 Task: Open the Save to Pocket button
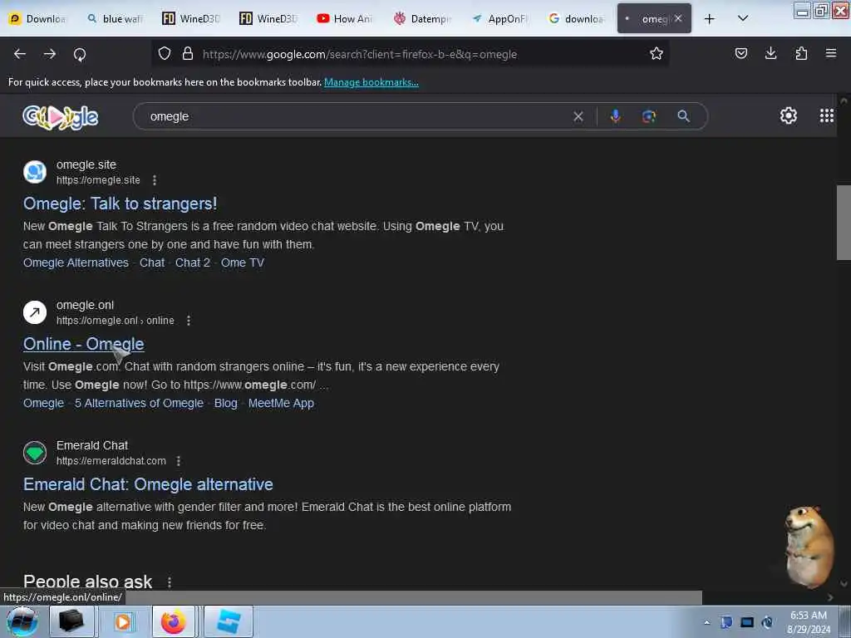741,53
